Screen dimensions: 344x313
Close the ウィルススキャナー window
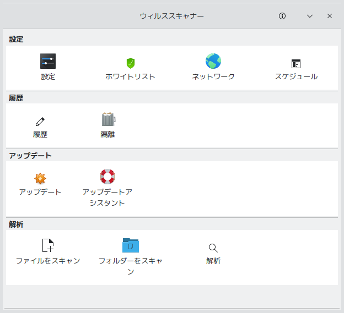330,16
